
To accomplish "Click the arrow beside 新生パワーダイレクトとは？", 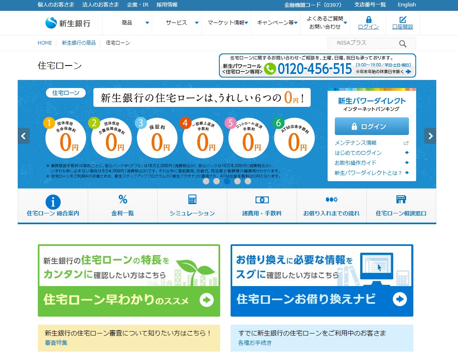I will click(407, 173).
